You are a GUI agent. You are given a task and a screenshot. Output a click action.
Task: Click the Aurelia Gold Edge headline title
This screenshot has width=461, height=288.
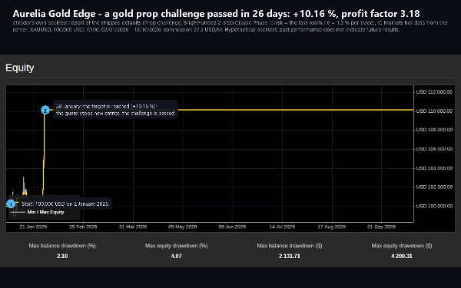[216, 14]
